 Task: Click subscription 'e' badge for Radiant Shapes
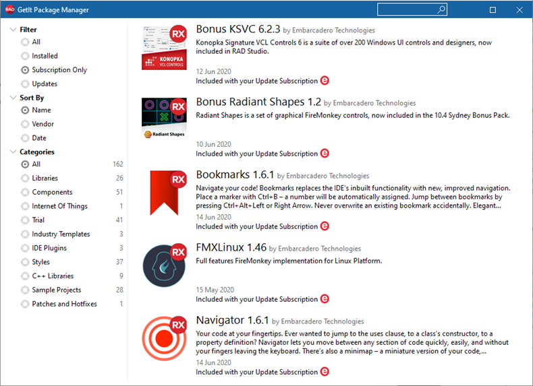325,154
